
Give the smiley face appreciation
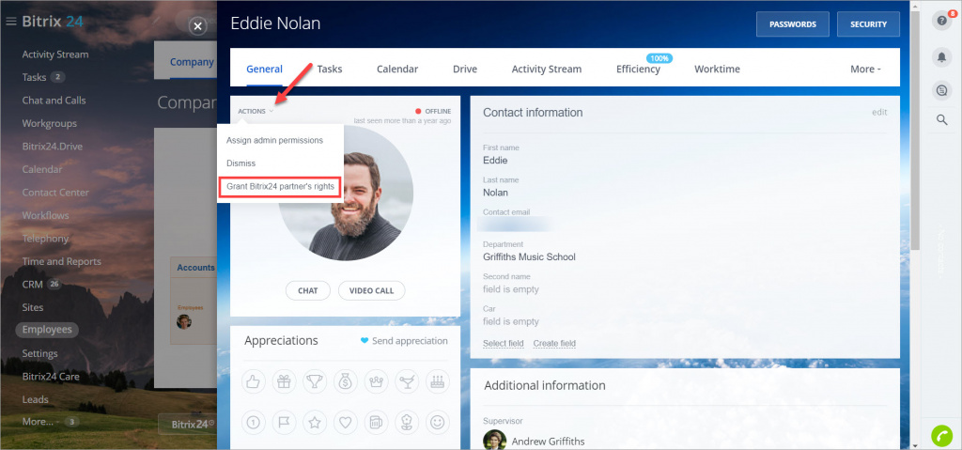pos(438,422)
